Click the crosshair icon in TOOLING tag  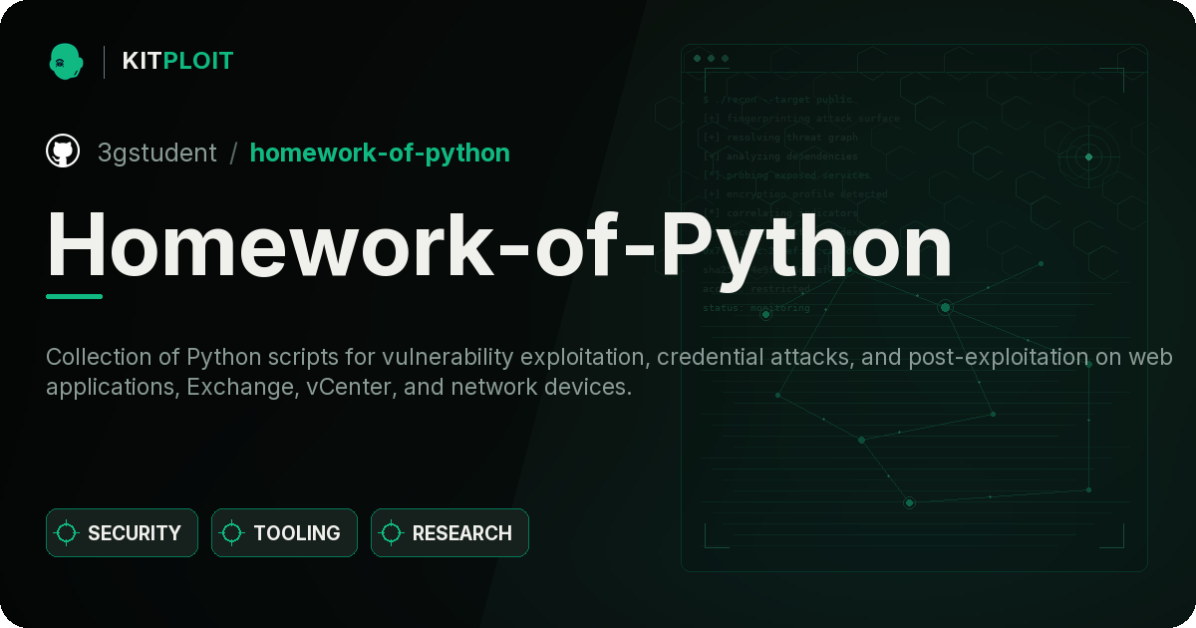pyautogui.click(x=232, y=533)
